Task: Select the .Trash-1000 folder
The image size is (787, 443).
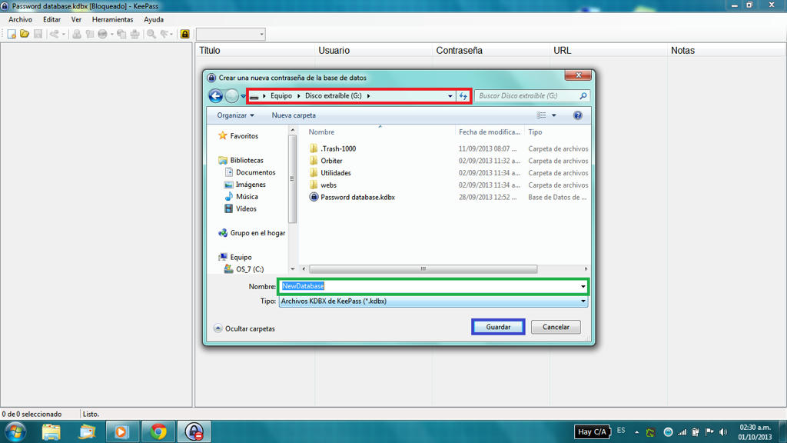Action: tap(338, 148)
